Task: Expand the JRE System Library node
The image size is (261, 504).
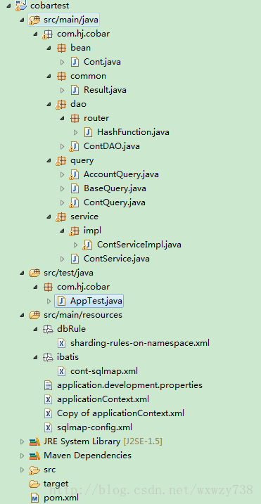Action: tap(22, 441)
